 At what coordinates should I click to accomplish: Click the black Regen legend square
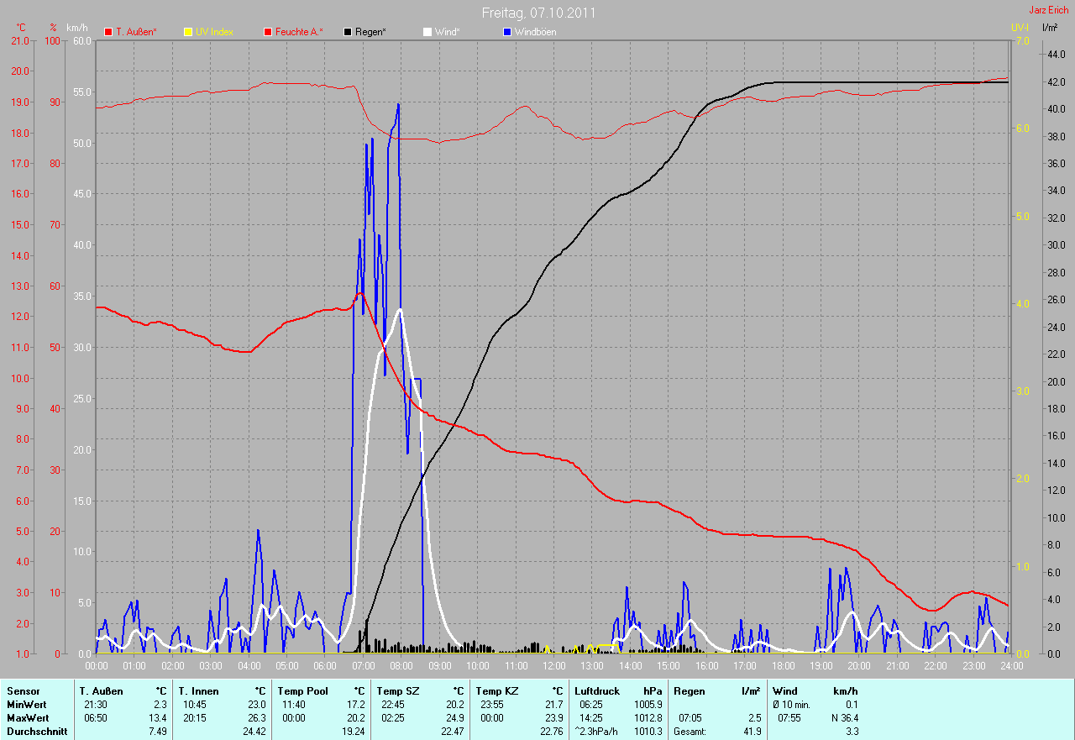pyautogui.click(x=348, y=32)
